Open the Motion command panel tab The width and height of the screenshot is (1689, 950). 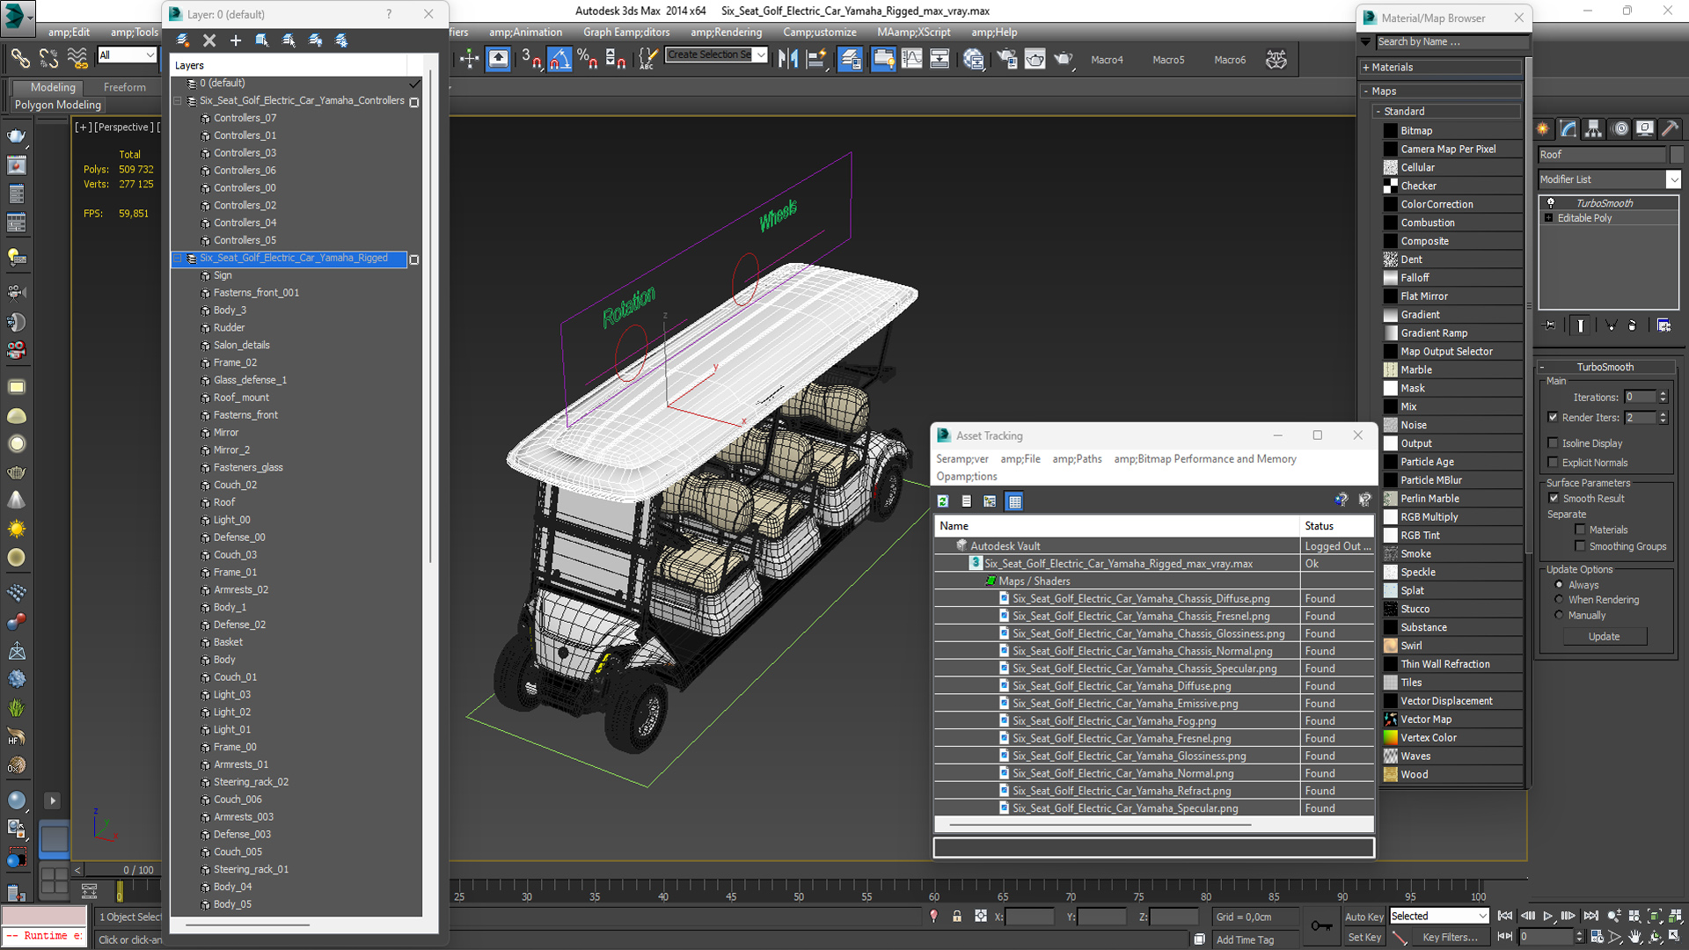[x=1620, y=128]
